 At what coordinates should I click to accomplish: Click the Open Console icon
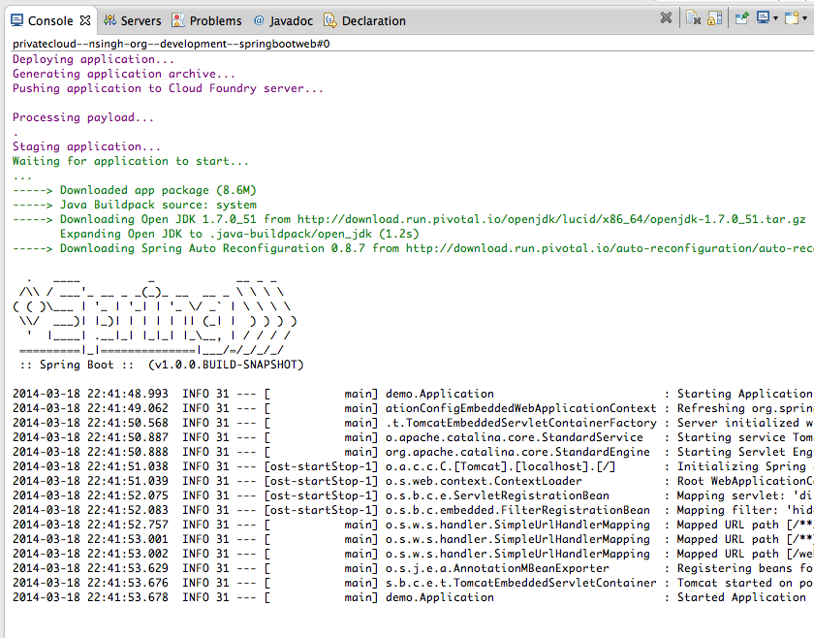(792, 18)
